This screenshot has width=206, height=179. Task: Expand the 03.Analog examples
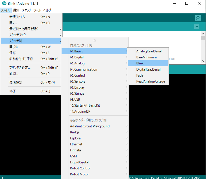[95, 63]
